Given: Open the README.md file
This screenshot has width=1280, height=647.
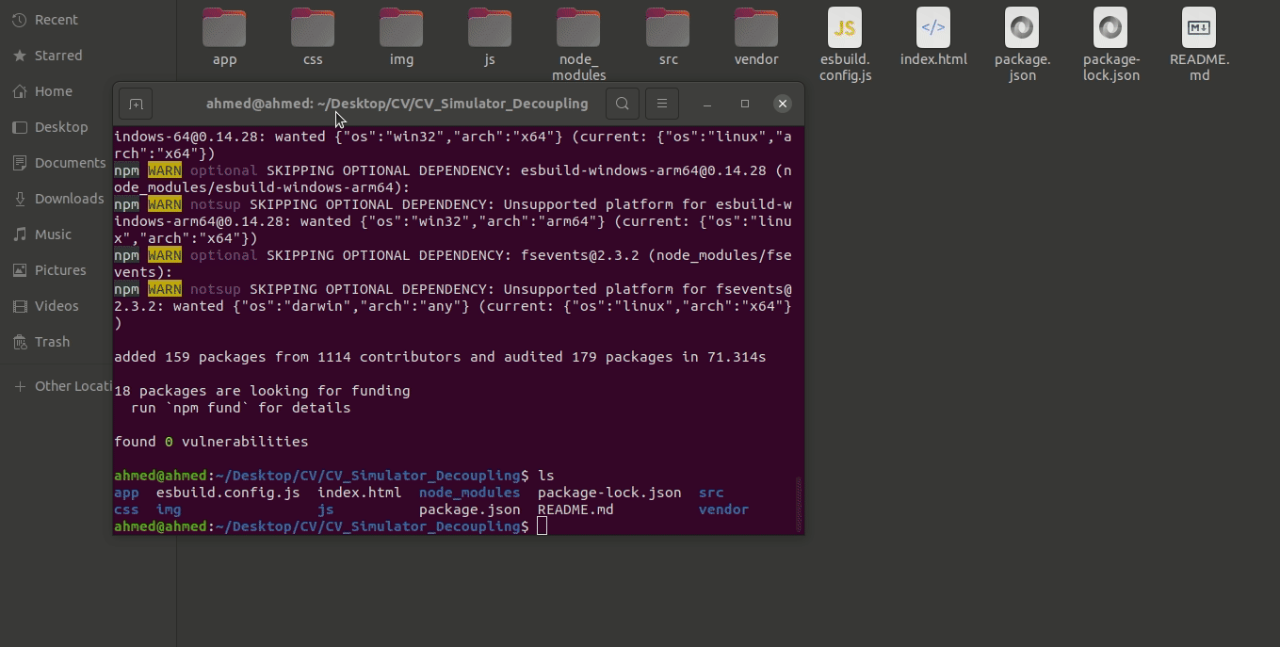Looking at the screenshot, I should point(1197,28).
